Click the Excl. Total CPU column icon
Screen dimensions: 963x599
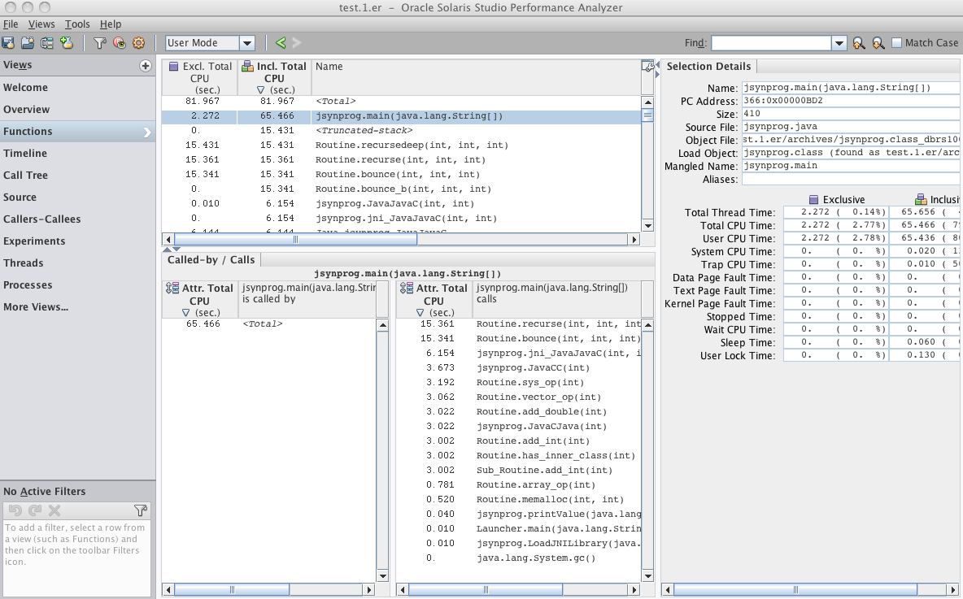click(x=174, y=67)
